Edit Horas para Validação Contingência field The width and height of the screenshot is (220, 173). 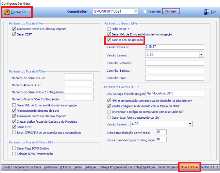tap(161, 140)
